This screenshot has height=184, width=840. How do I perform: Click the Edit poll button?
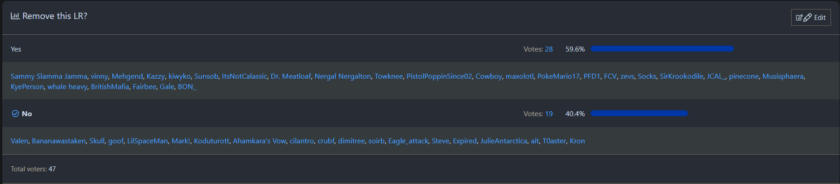(x=811, y=18)
